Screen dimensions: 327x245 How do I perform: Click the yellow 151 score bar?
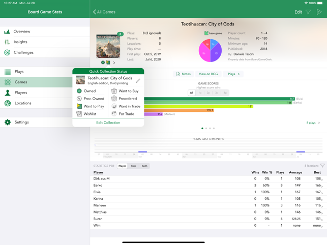(198, 107)
